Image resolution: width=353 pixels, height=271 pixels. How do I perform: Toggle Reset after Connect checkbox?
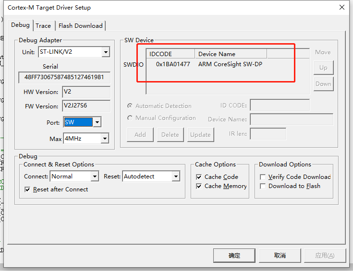(27, 189)
